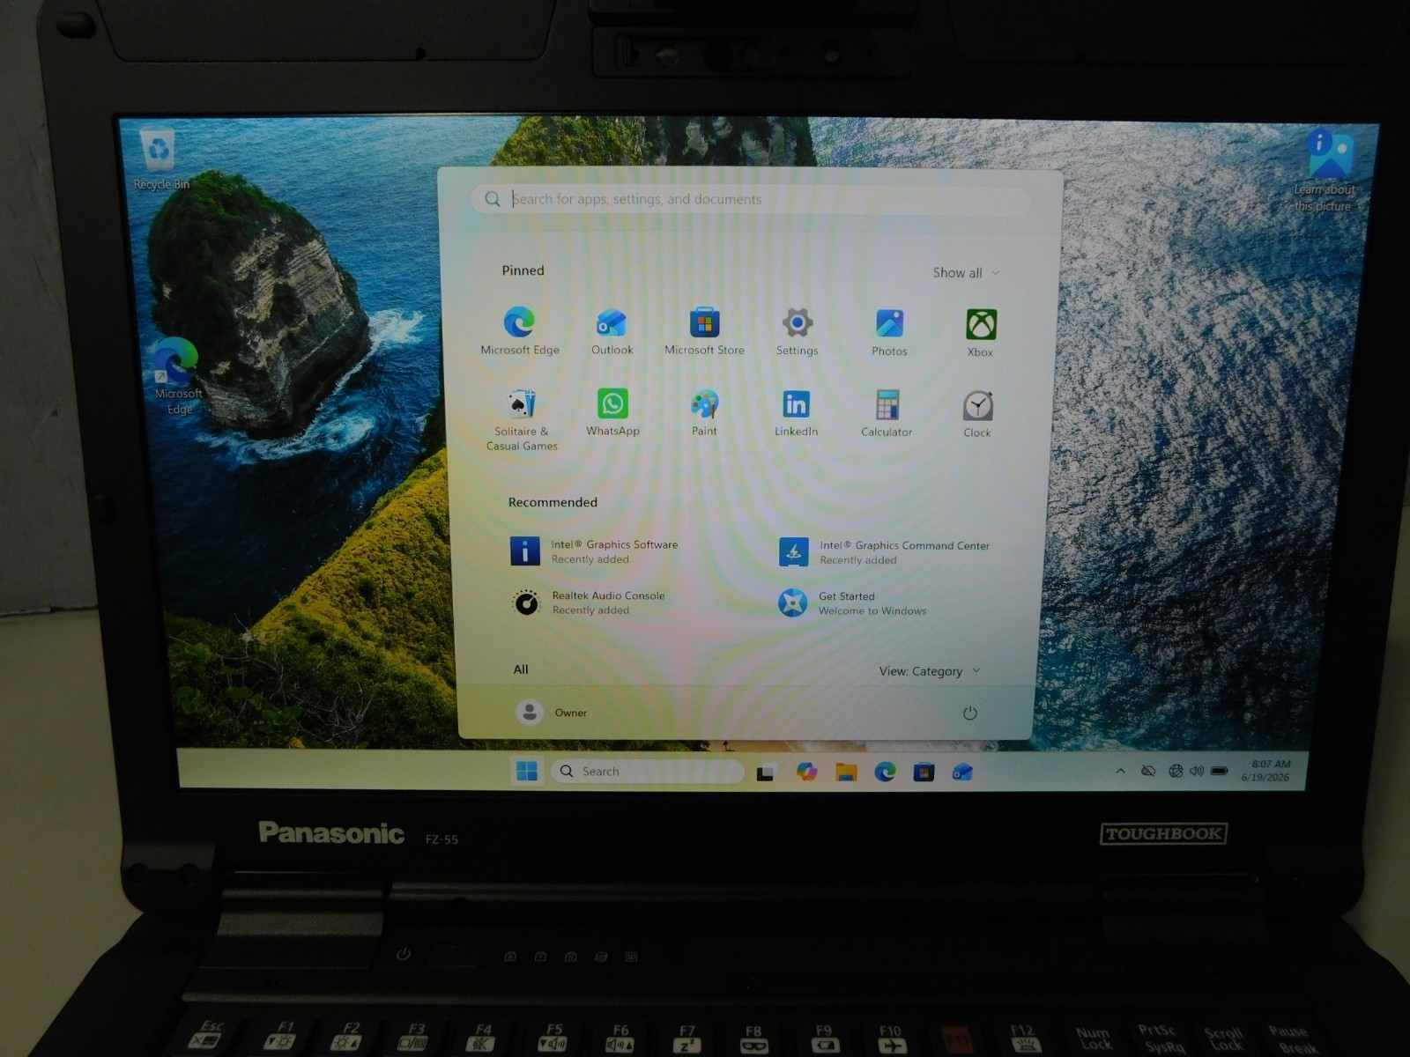
Task: Open Microsoft Store in the pinned section
Action: point(704,330)
